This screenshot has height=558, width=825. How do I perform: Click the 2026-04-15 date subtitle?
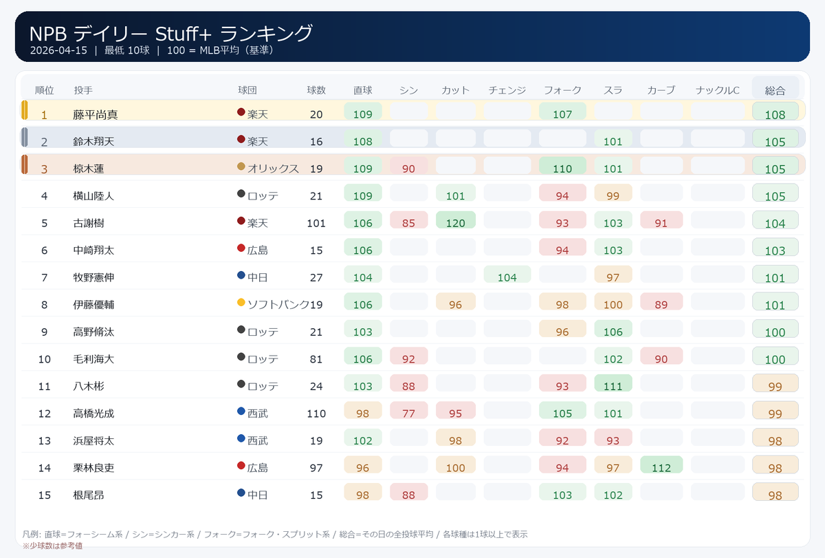[60, 50]
